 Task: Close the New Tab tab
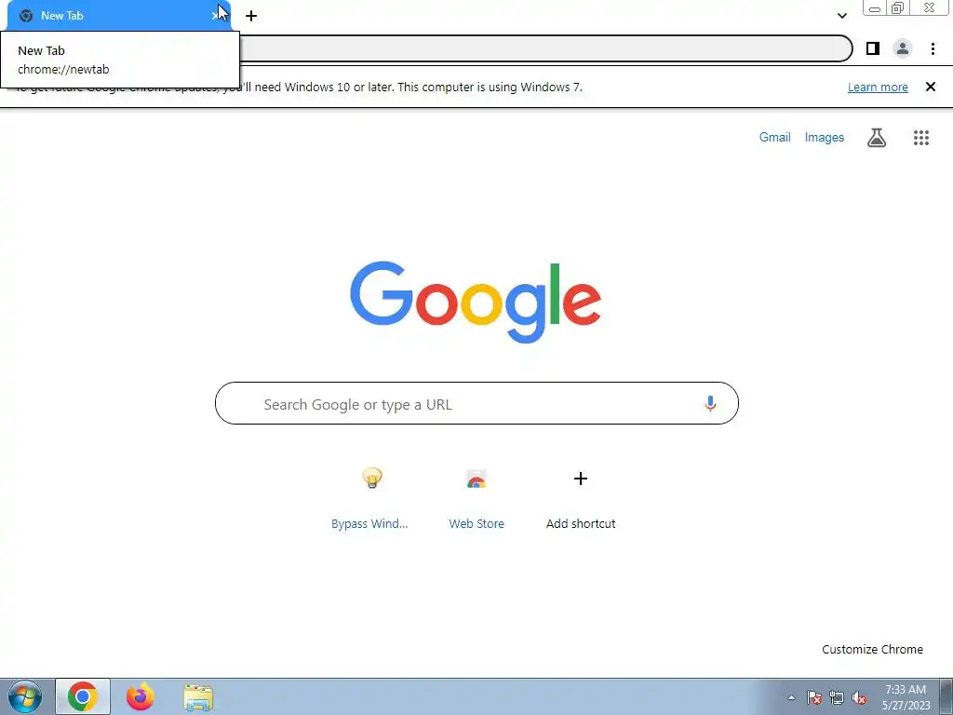pos(217,16)
